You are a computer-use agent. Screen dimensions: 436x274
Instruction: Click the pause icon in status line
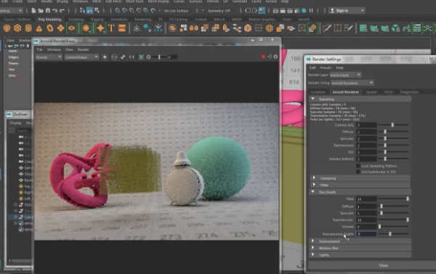(311, 11)
